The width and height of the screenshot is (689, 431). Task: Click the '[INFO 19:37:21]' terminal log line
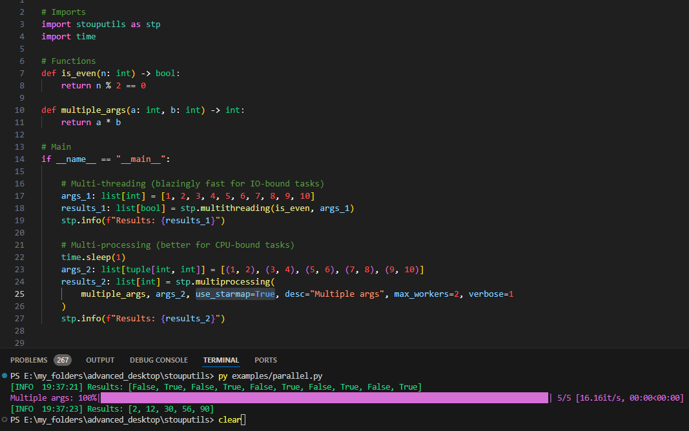click(x=216, y=386)
